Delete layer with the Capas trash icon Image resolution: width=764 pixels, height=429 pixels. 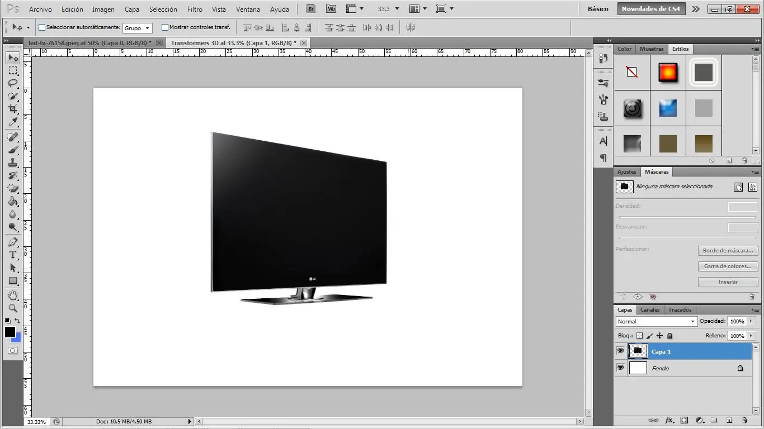pyautogui.click(x=744, y=420)
